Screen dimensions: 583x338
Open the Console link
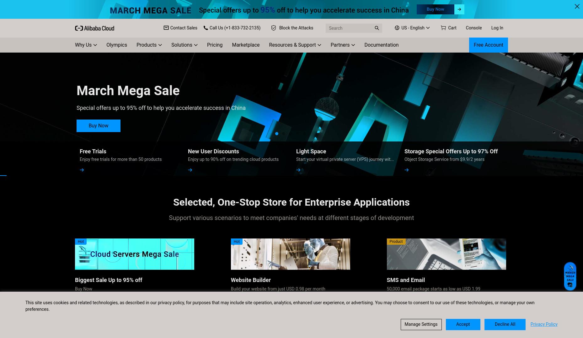pos(473,28)
